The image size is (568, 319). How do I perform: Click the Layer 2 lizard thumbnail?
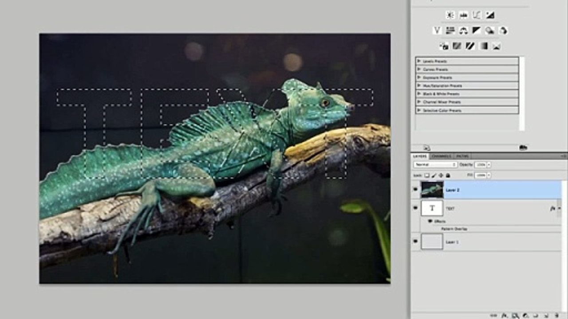click(x=432, y=190)
